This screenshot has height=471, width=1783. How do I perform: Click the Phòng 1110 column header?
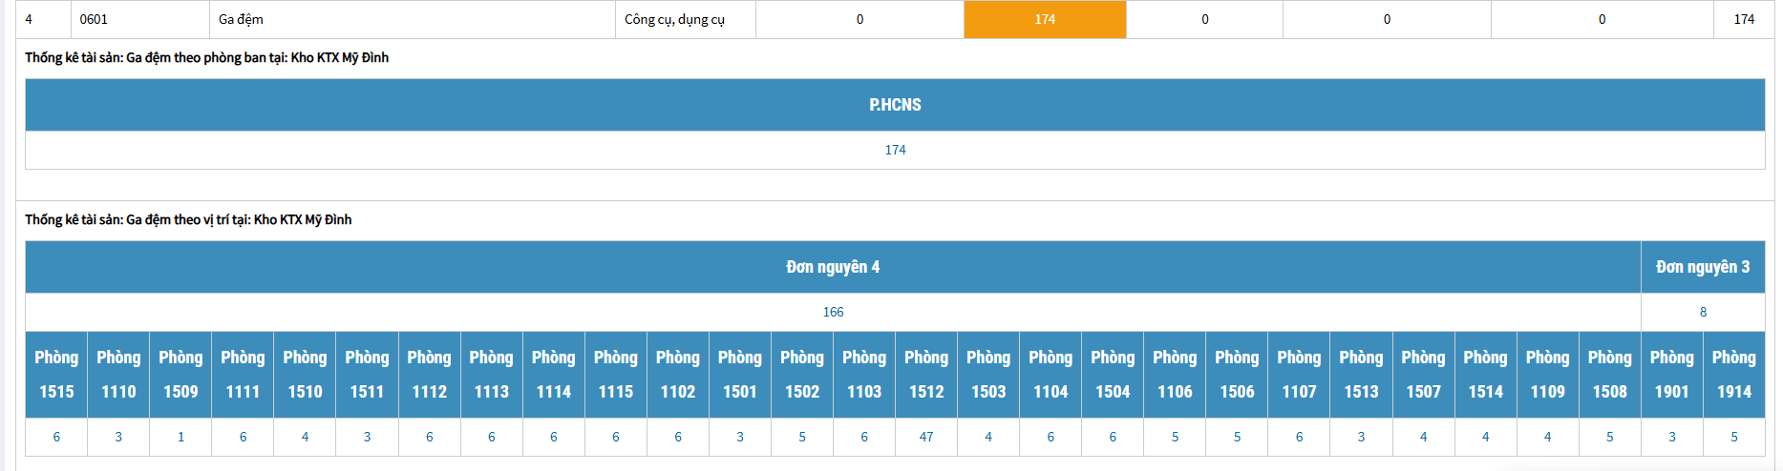(x=118, y=374)
